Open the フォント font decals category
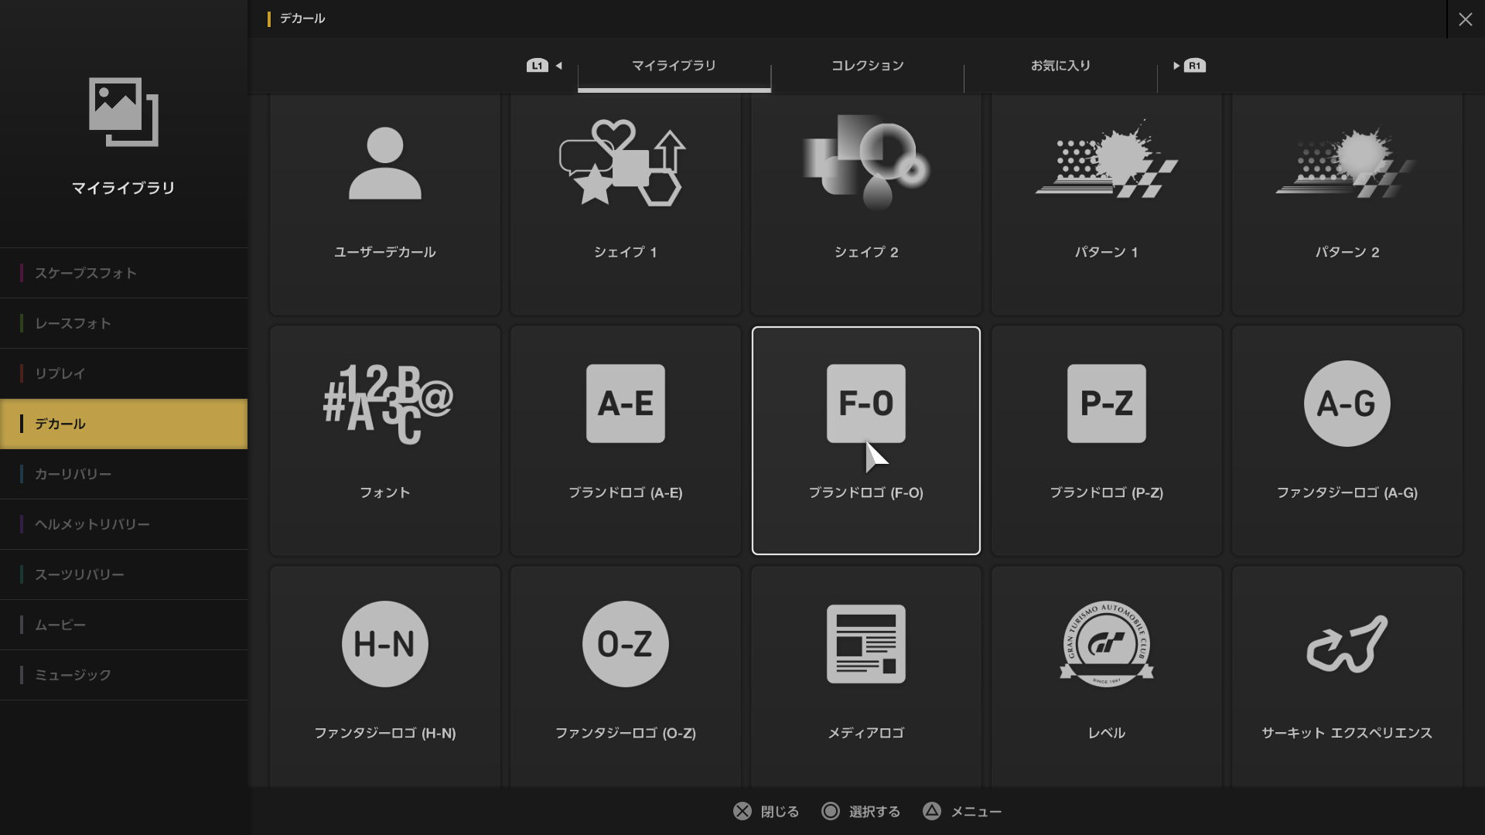The height and width of the screenshot is (835, 1485). [384, 440]
